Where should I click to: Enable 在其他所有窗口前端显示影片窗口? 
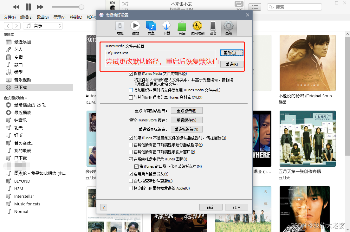pos(131,152)
